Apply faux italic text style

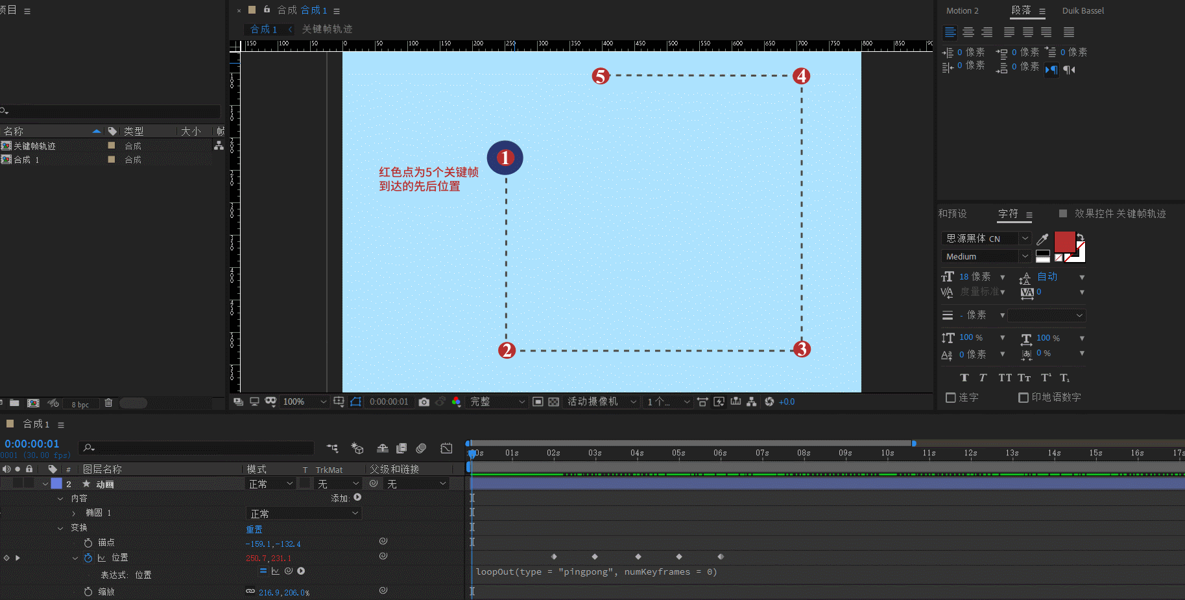pos(983,378)
